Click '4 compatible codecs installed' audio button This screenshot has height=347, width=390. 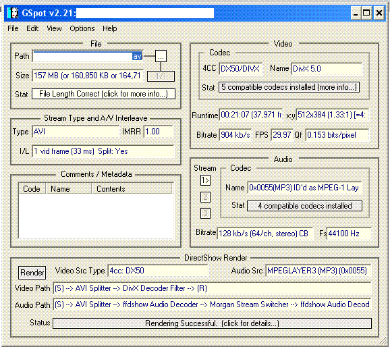tap(304, 206)
